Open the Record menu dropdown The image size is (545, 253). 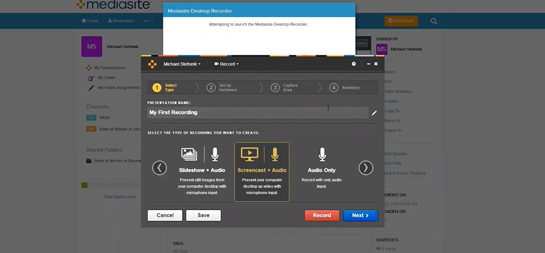pyautogui.click(x=226, y=64)
